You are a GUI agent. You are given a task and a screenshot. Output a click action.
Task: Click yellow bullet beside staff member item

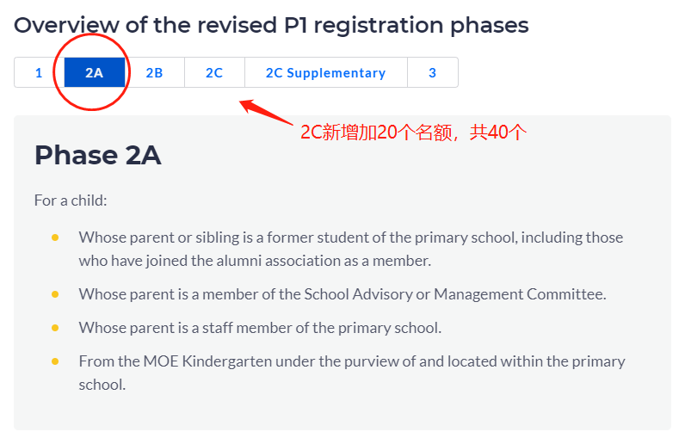(x=56, y=328)
